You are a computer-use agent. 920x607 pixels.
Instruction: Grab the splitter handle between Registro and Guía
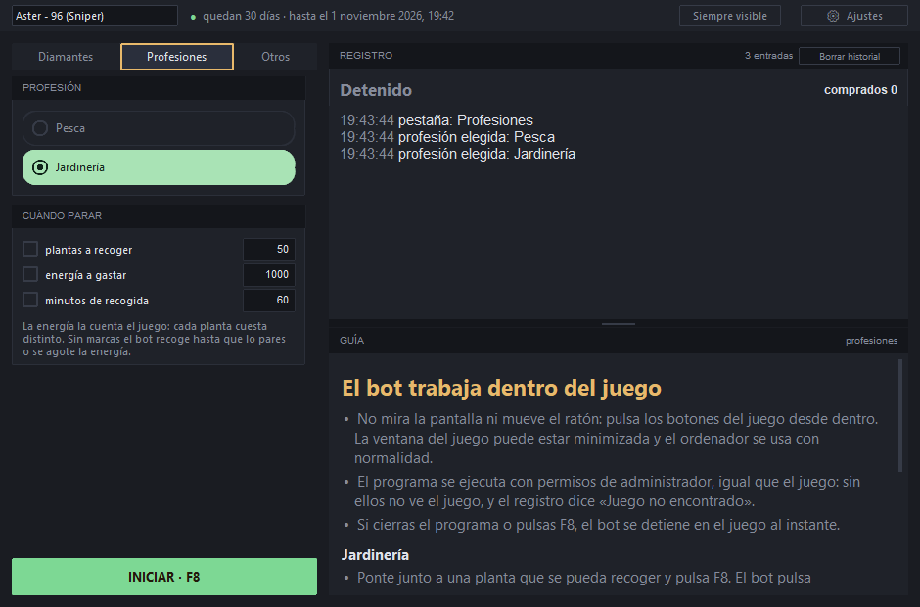tap(619, 323)
